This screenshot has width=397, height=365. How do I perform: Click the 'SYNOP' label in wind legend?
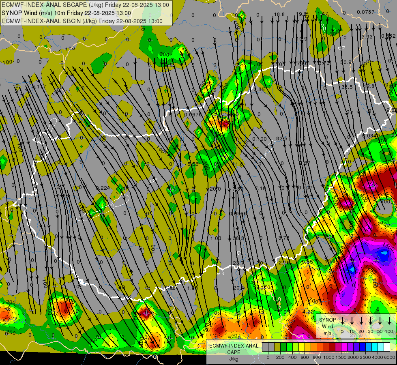[327, 320]
